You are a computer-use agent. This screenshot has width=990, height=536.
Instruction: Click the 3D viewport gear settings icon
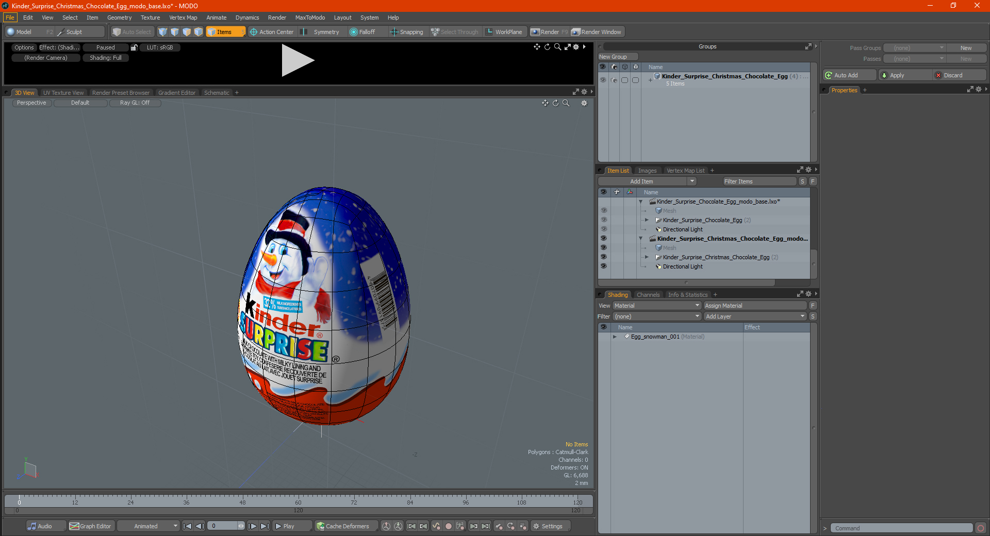coord(584,103)
